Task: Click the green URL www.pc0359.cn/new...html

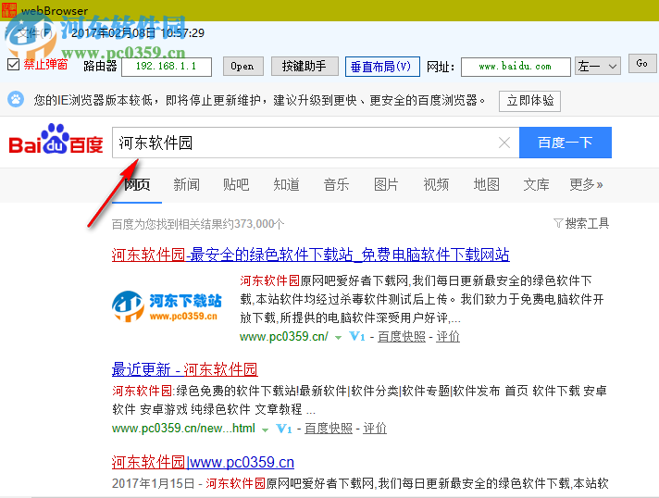Action: 183,429
